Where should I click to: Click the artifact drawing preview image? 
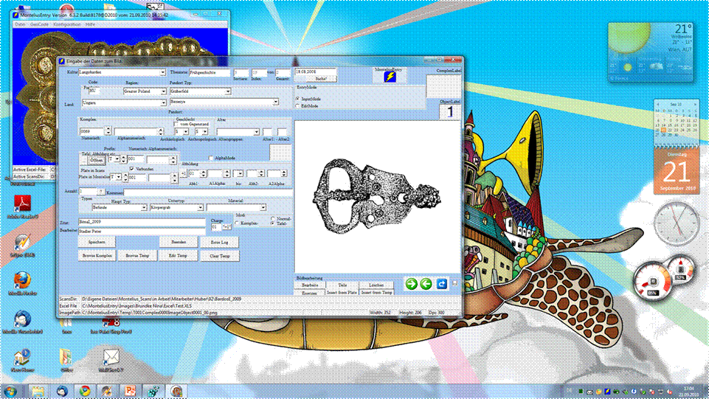coord(377,196)
